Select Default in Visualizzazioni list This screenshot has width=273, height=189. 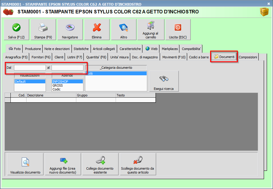30,81
